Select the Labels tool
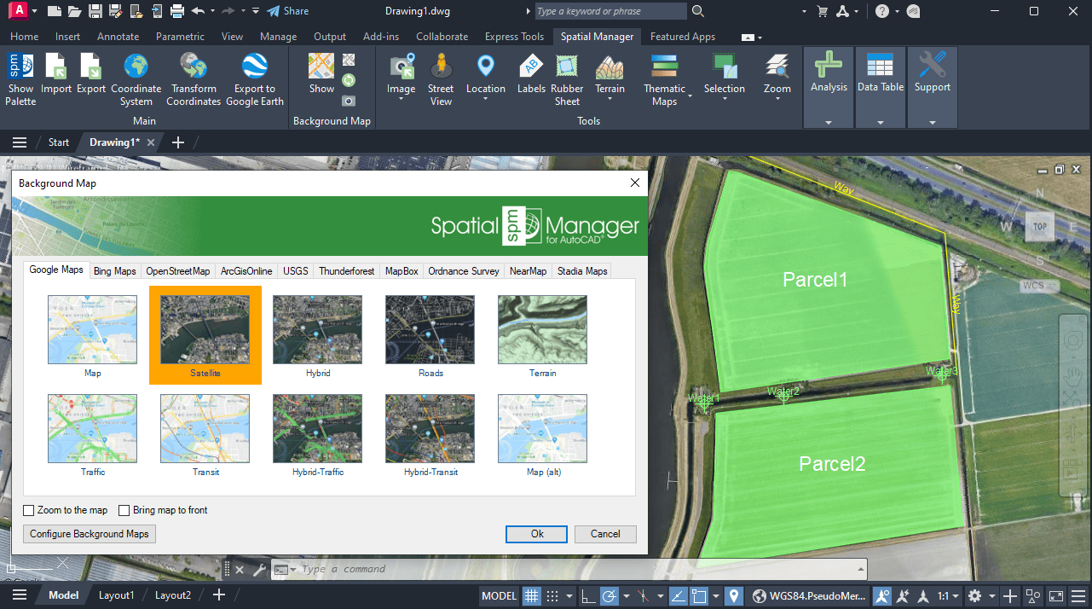Image resolution: width=1092 pixels, height=609 pixels. (531, 73)
